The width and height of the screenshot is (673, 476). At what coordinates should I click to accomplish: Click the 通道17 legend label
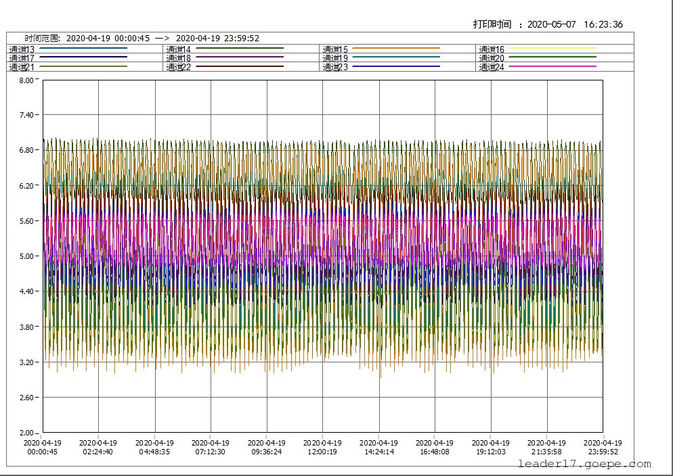point(22,58)
